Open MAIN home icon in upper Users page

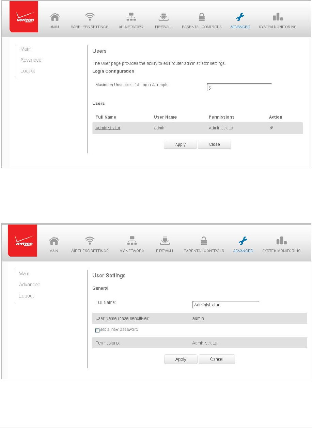54,18
